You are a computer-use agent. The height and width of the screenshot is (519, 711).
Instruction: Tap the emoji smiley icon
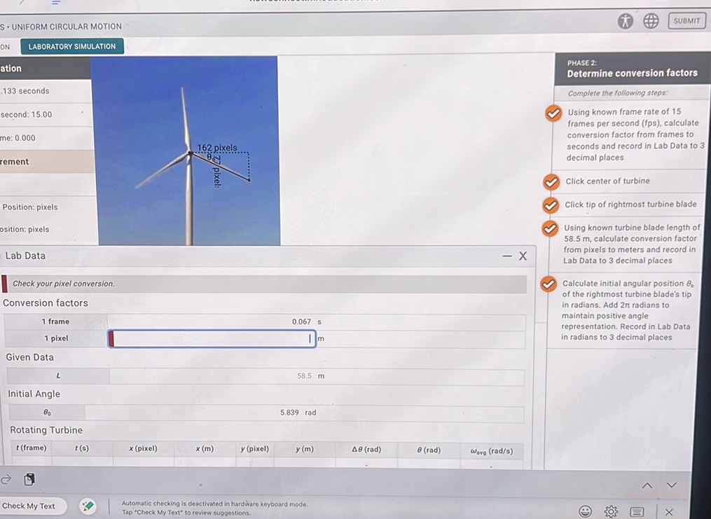[585, 511]
